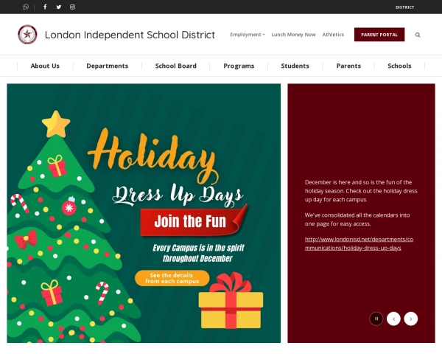
Task: Advance to the next slide arrow
Action: tap(411, 319)
